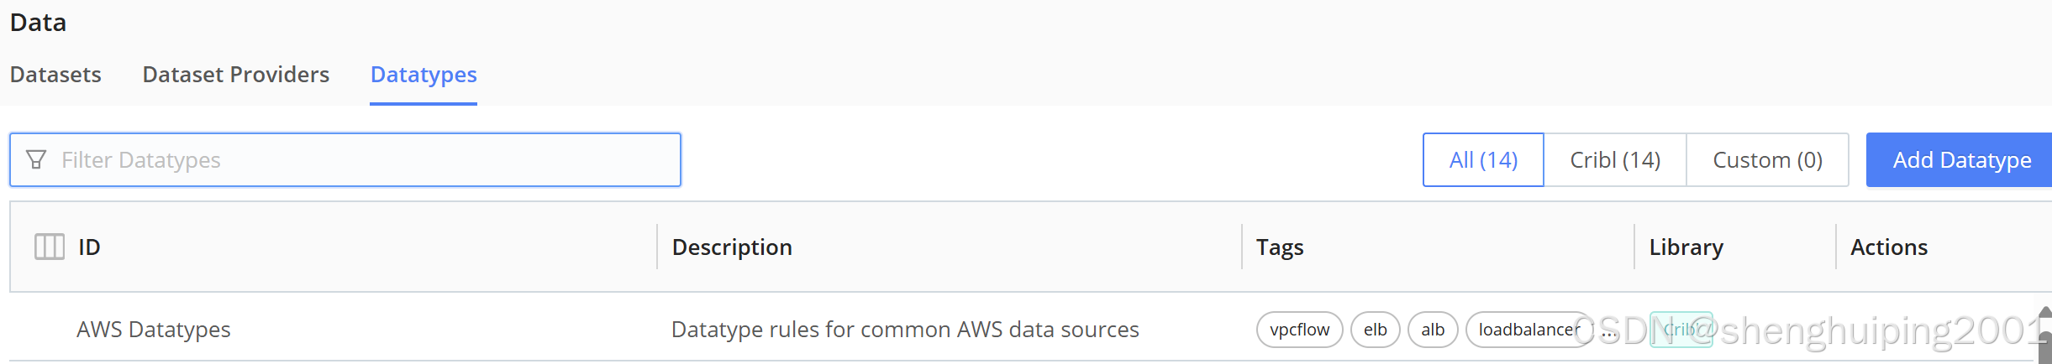This screenshot has height=364, width=2052.
Task: Click the Cribl library badge
Action: (x=1681, y=330)
